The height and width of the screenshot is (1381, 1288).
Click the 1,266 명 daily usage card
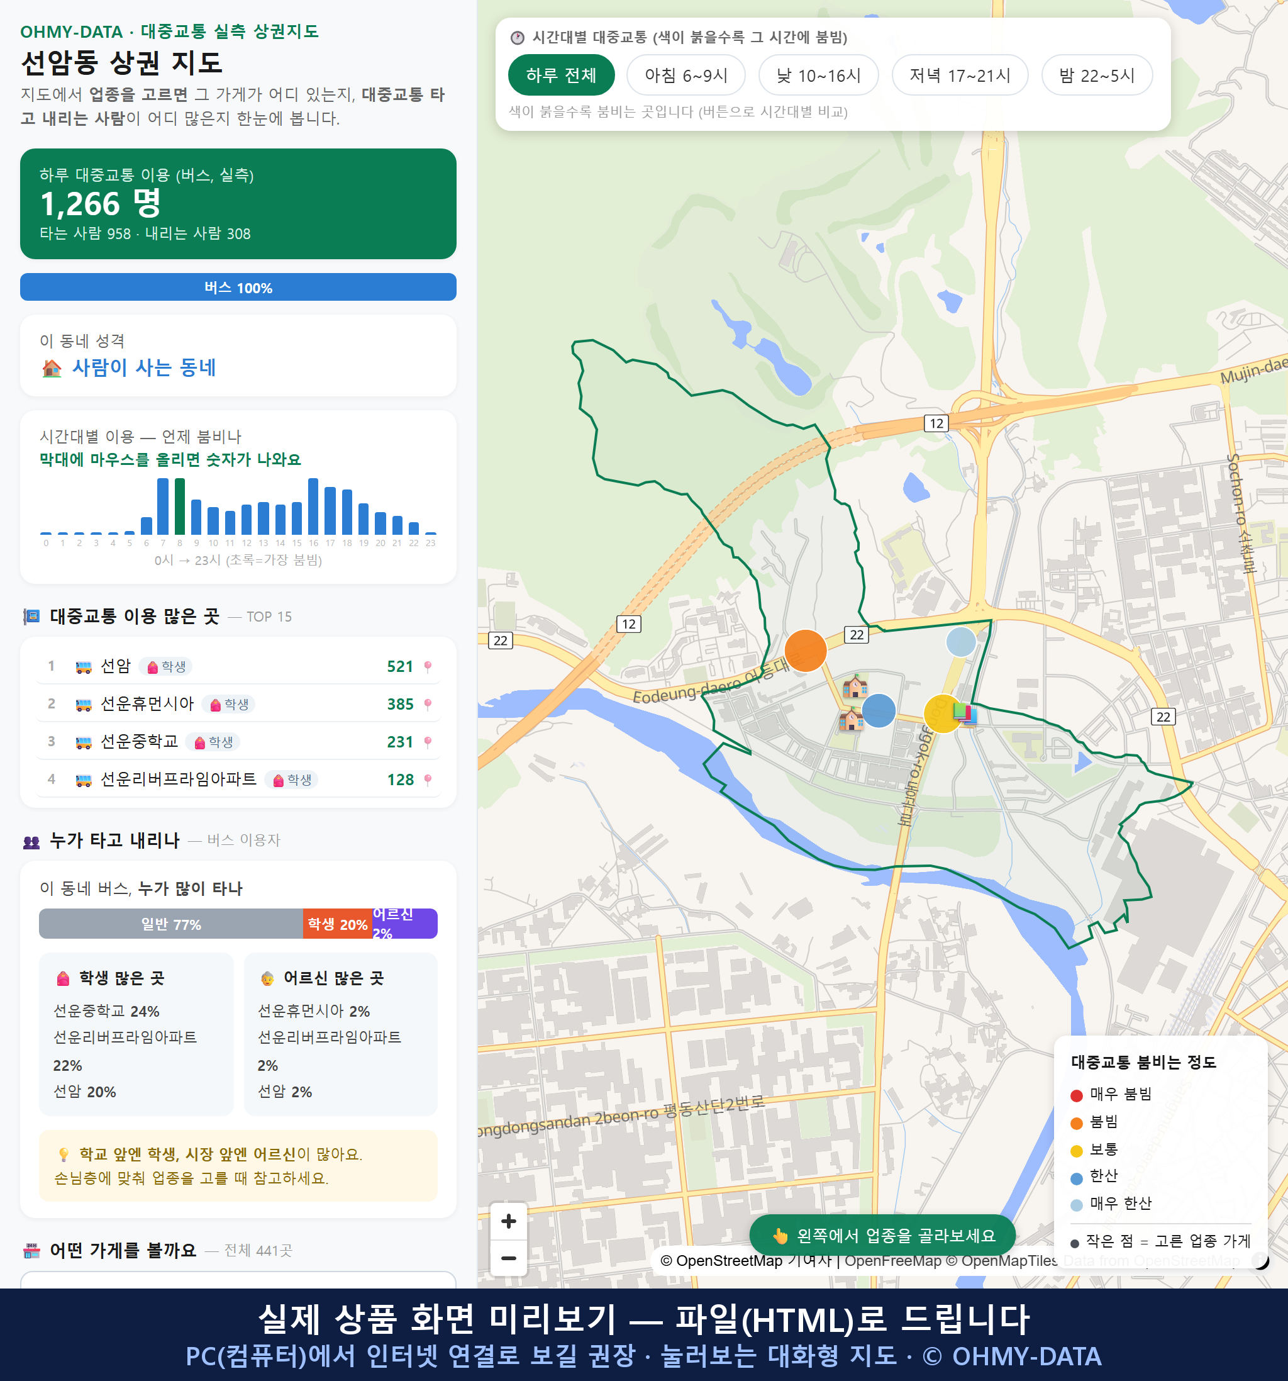[x=238, y=204]
